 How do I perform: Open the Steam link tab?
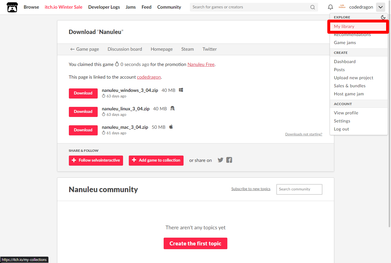coord(188,49)
